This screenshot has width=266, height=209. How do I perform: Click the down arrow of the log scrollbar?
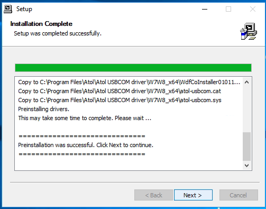pos(246,166)
